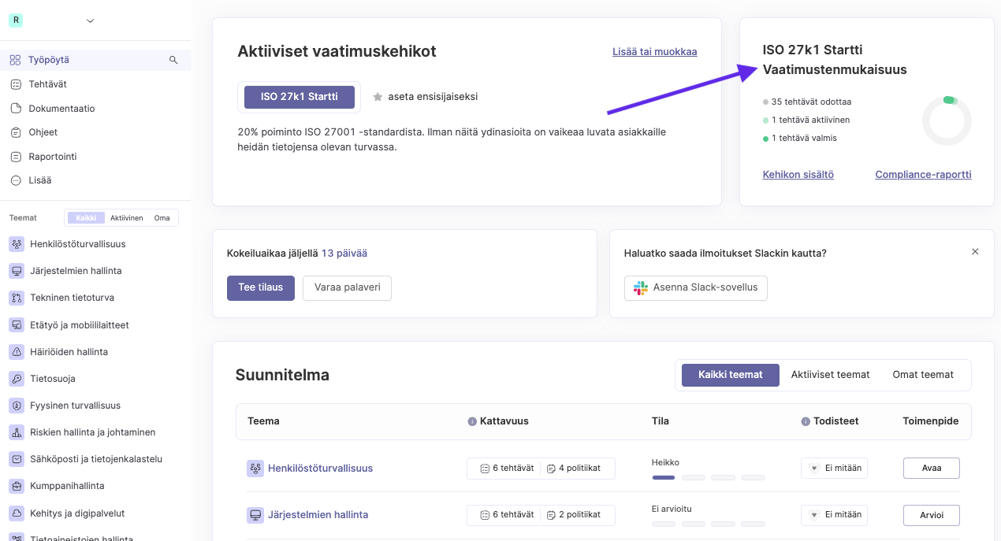Image resolution: width=1001 pixels, height=541 pixels.
Task: Switch to Kaikki teemat tab
Action: coord(731,375)
